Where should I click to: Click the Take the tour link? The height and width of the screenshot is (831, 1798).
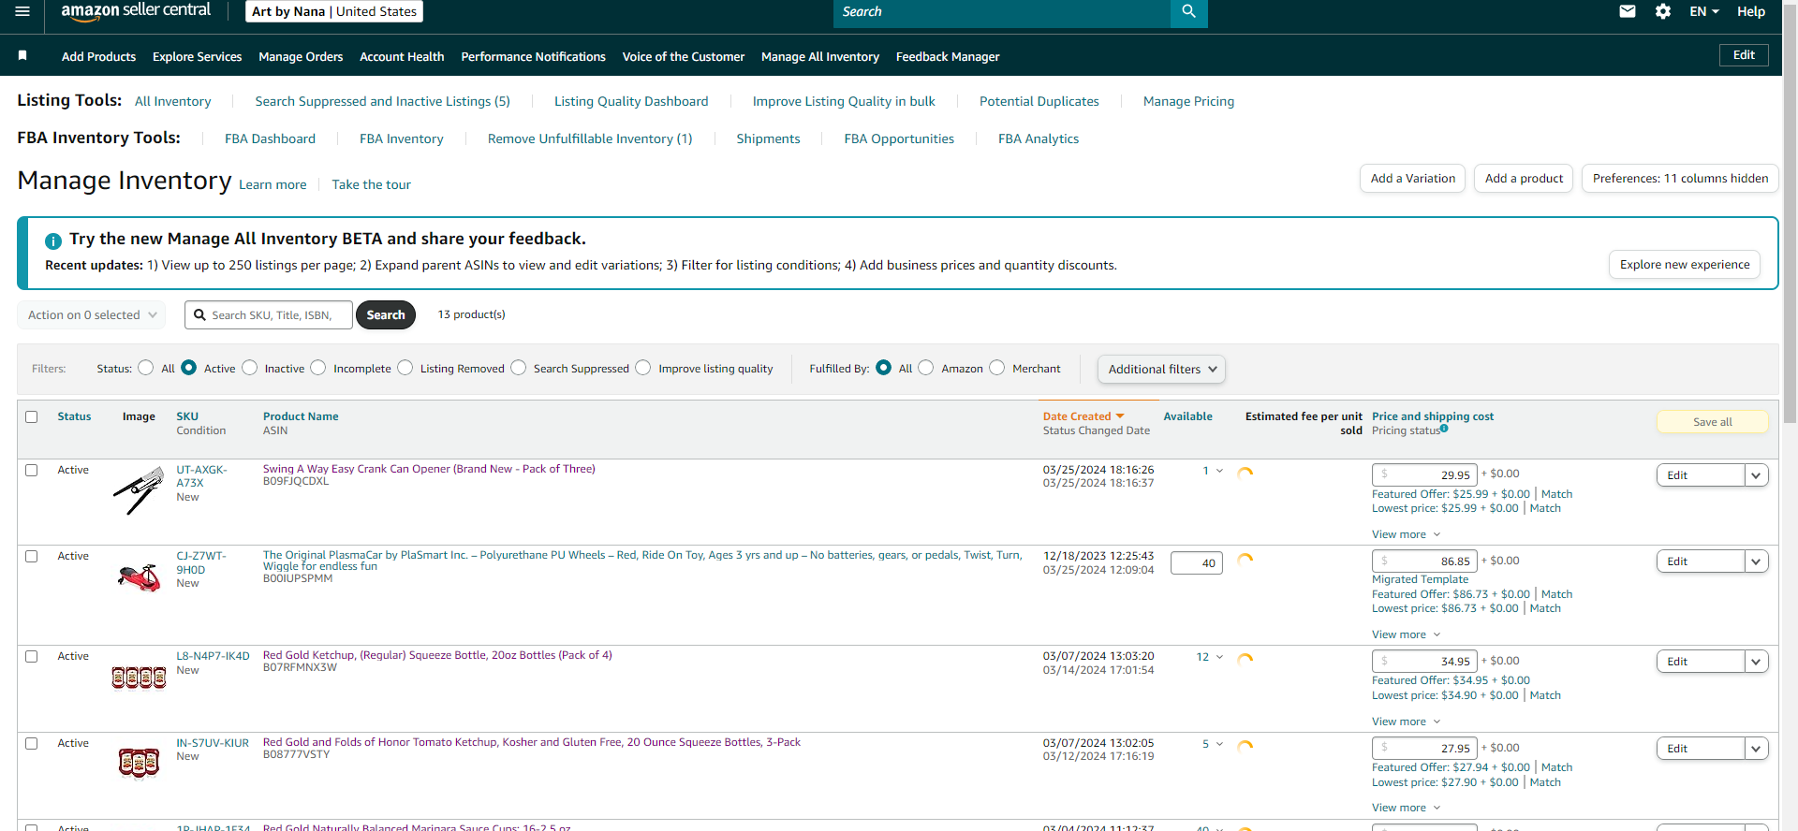coord(371,185)
